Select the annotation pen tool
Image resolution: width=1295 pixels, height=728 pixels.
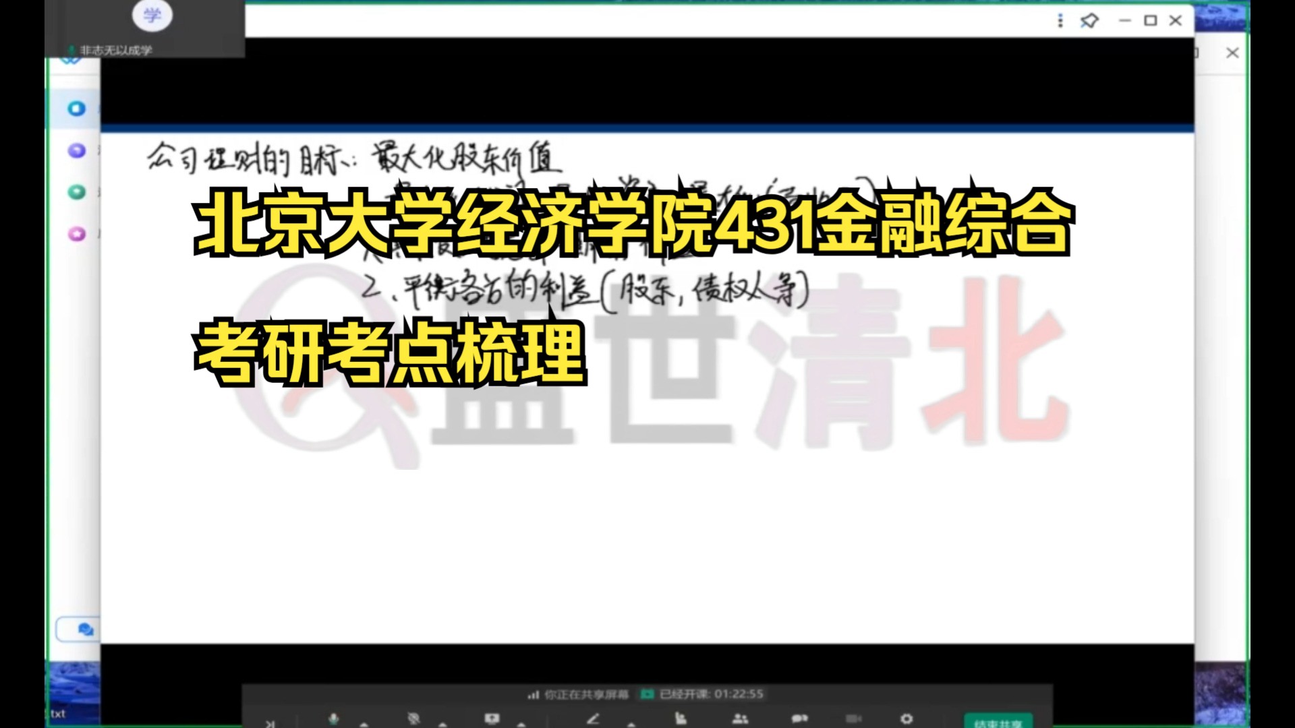click(594, 719)
